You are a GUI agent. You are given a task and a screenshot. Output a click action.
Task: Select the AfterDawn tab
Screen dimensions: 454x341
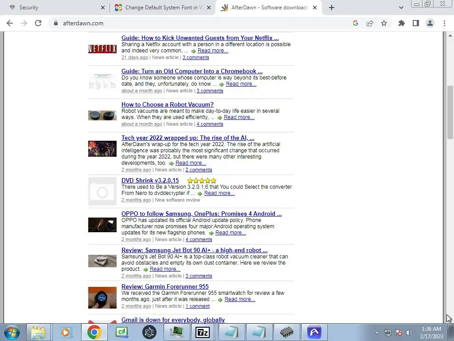[270, 8]
